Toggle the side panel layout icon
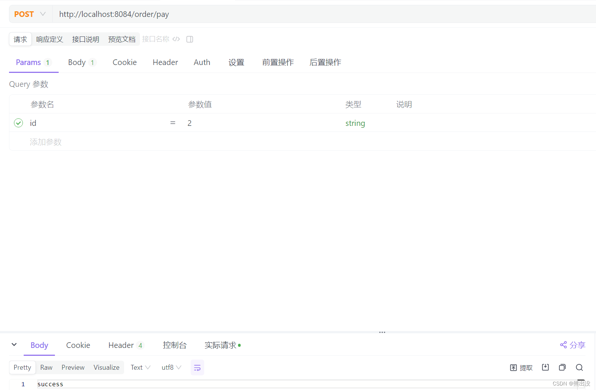This screenshot has height=390, width=596. click(x=190, y=39)
